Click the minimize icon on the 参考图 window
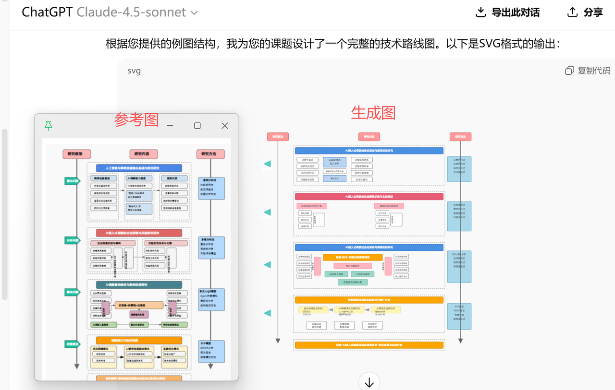Screen dimensions: 615x390 [170, 125]
